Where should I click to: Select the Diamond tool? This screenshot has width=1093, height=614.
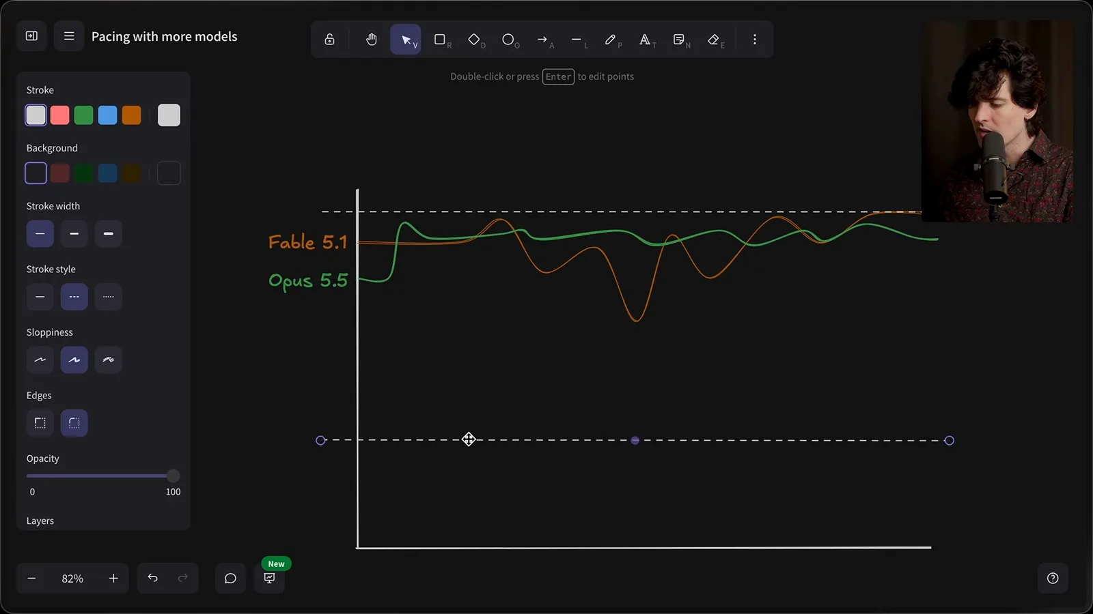pos(474,40)
